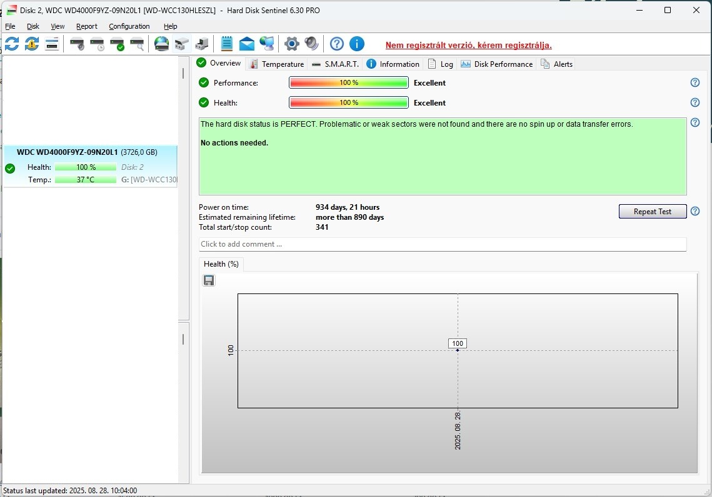Click the help icon next to Performance bar
Image resolution: width=712 pixels, height=497 pixels.
pyautogui.click(x=694, y=82)
